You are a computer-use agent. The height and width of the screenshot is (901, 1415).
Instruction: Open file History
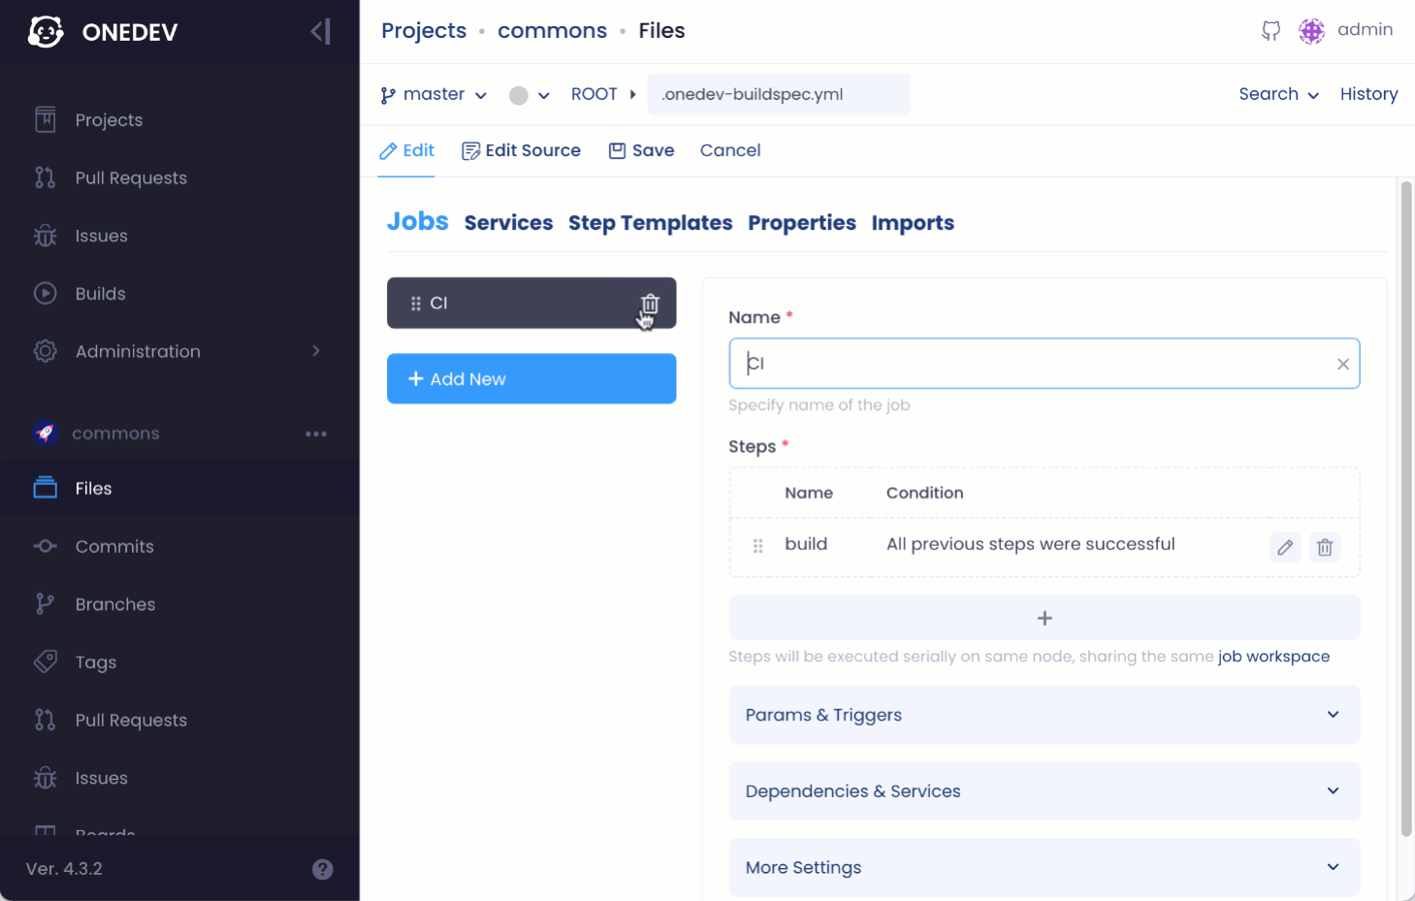[x=1368, y=94]
